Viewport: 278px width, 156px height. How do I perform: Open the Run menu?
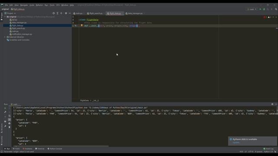pyautogui.click(x=46, y=5)
